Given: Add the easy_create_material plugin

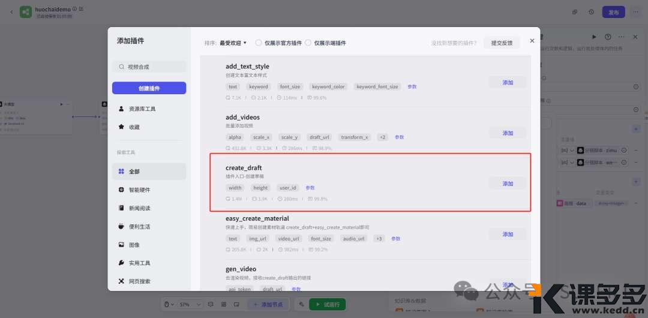Looking at the screenshot, I should 508,234.
